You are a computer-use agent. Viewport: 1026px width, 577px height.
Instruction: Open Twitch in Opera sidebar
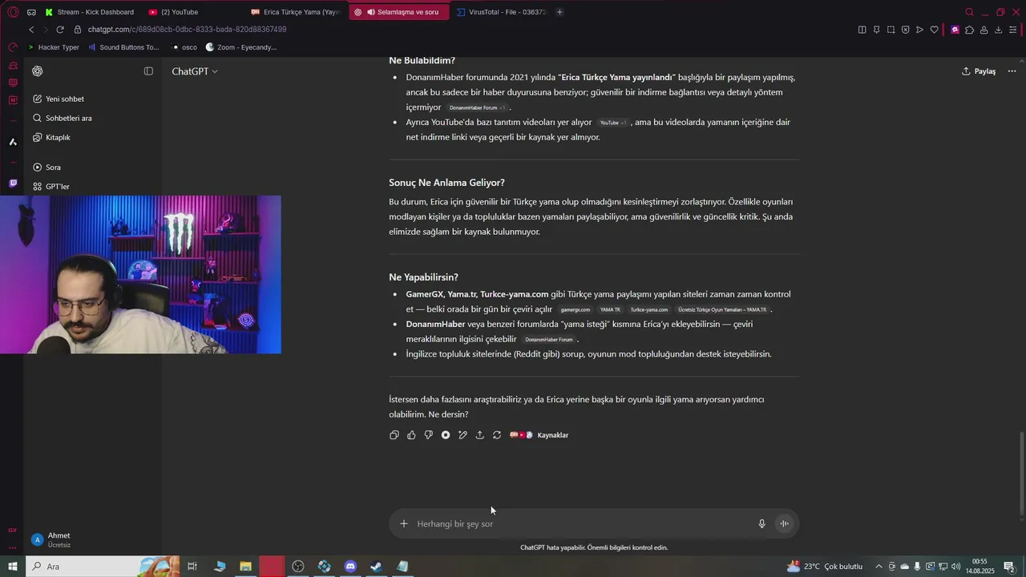[x=12, y=184]
